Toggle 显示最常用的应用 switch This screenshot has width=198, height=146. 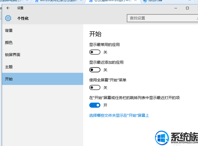click(95, 52)
